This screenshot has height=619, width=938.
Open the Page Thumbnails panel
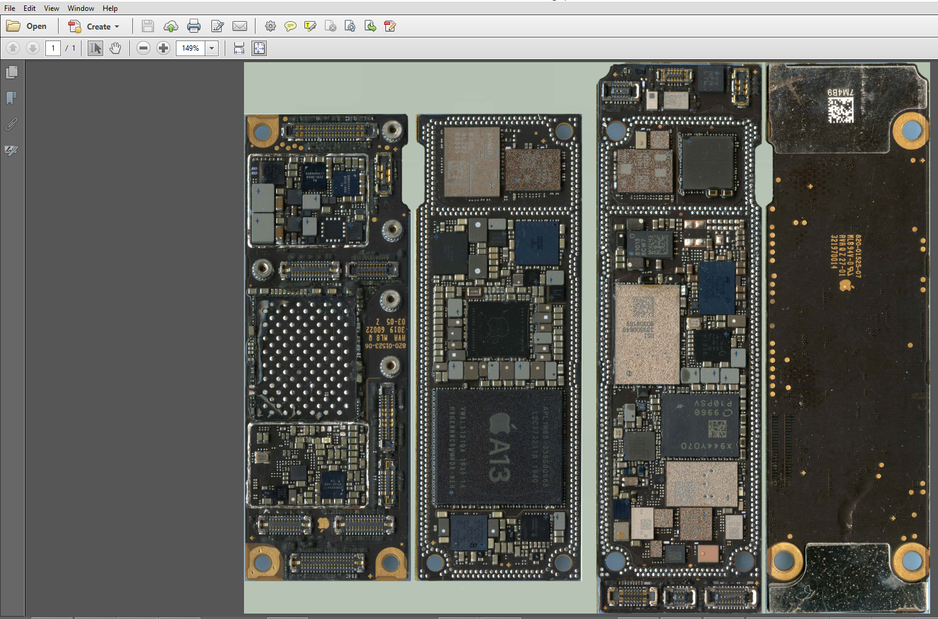[x=11, y=72]
